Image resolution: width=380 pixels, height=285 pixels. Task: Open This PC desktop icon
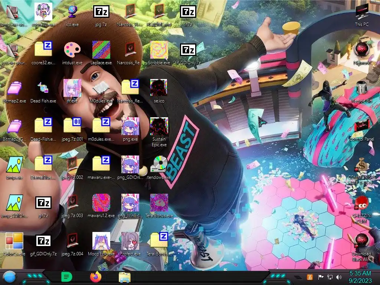361,12
